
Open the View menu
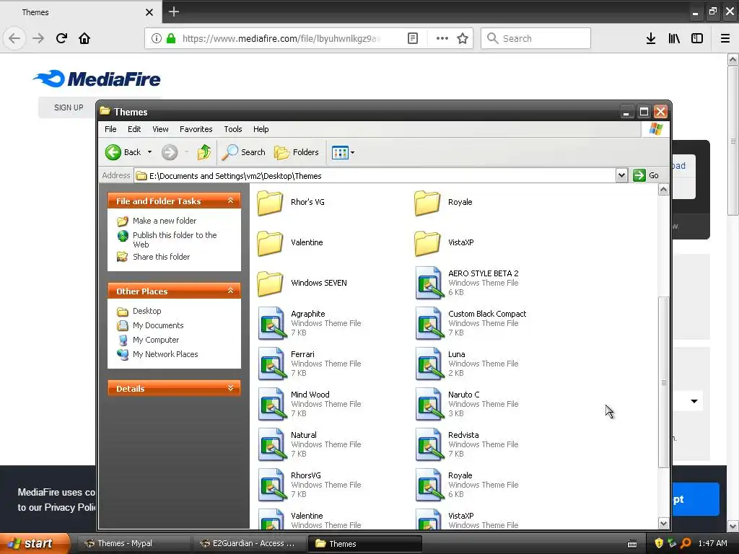(160, 129)
